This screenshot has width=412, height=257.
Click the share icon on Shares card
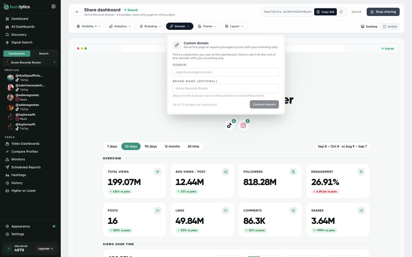361,211
